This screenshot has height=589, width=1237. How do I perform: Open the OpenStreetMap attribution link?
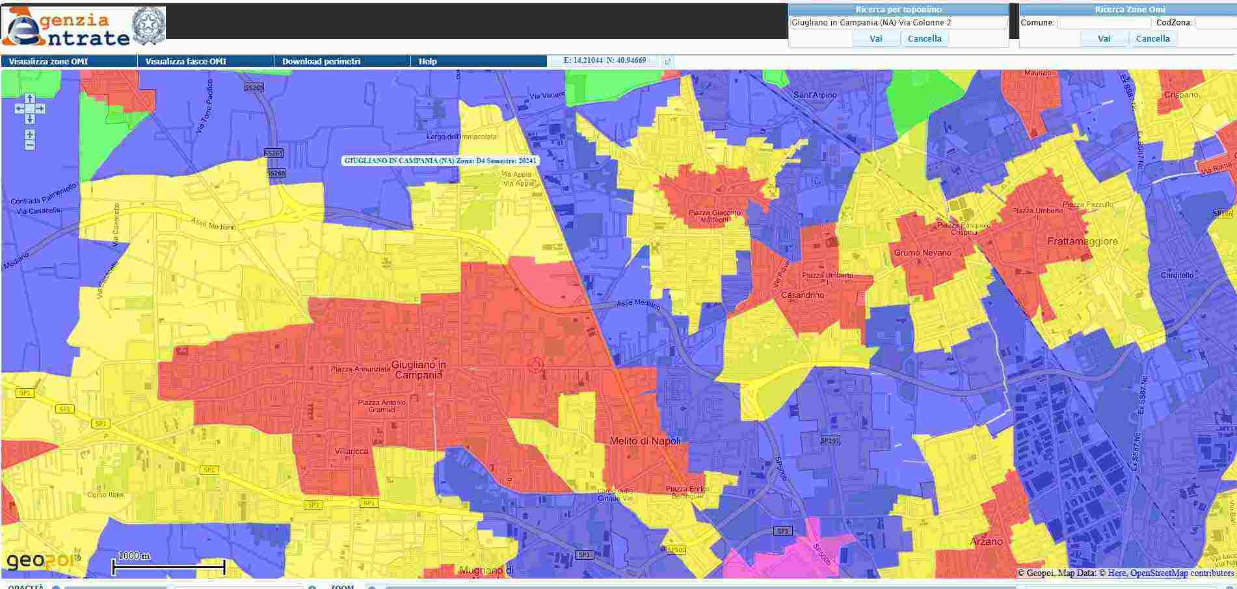[1158, 573]
